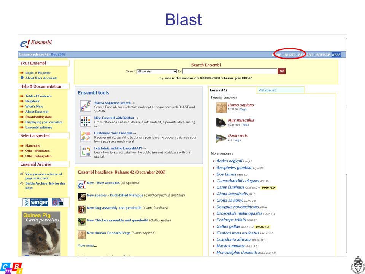Open Downloading data link
Screen dimensions: 365x274
point(38,117)
